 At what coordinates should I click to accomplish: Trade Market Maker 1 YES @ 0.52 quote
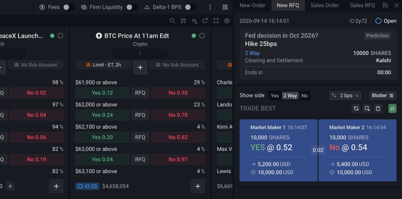pos(278,150)
